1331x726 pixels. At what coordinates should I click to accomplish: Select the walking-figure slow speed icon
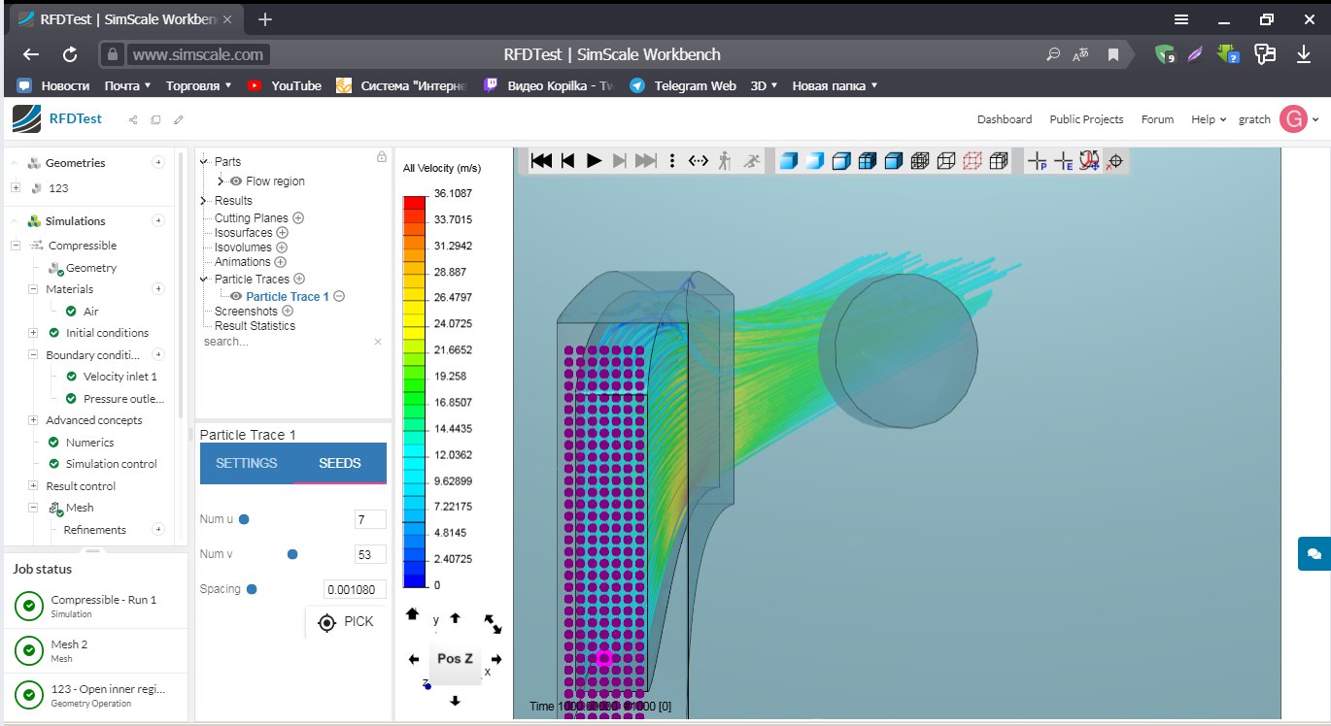click(x=725, y=161)
